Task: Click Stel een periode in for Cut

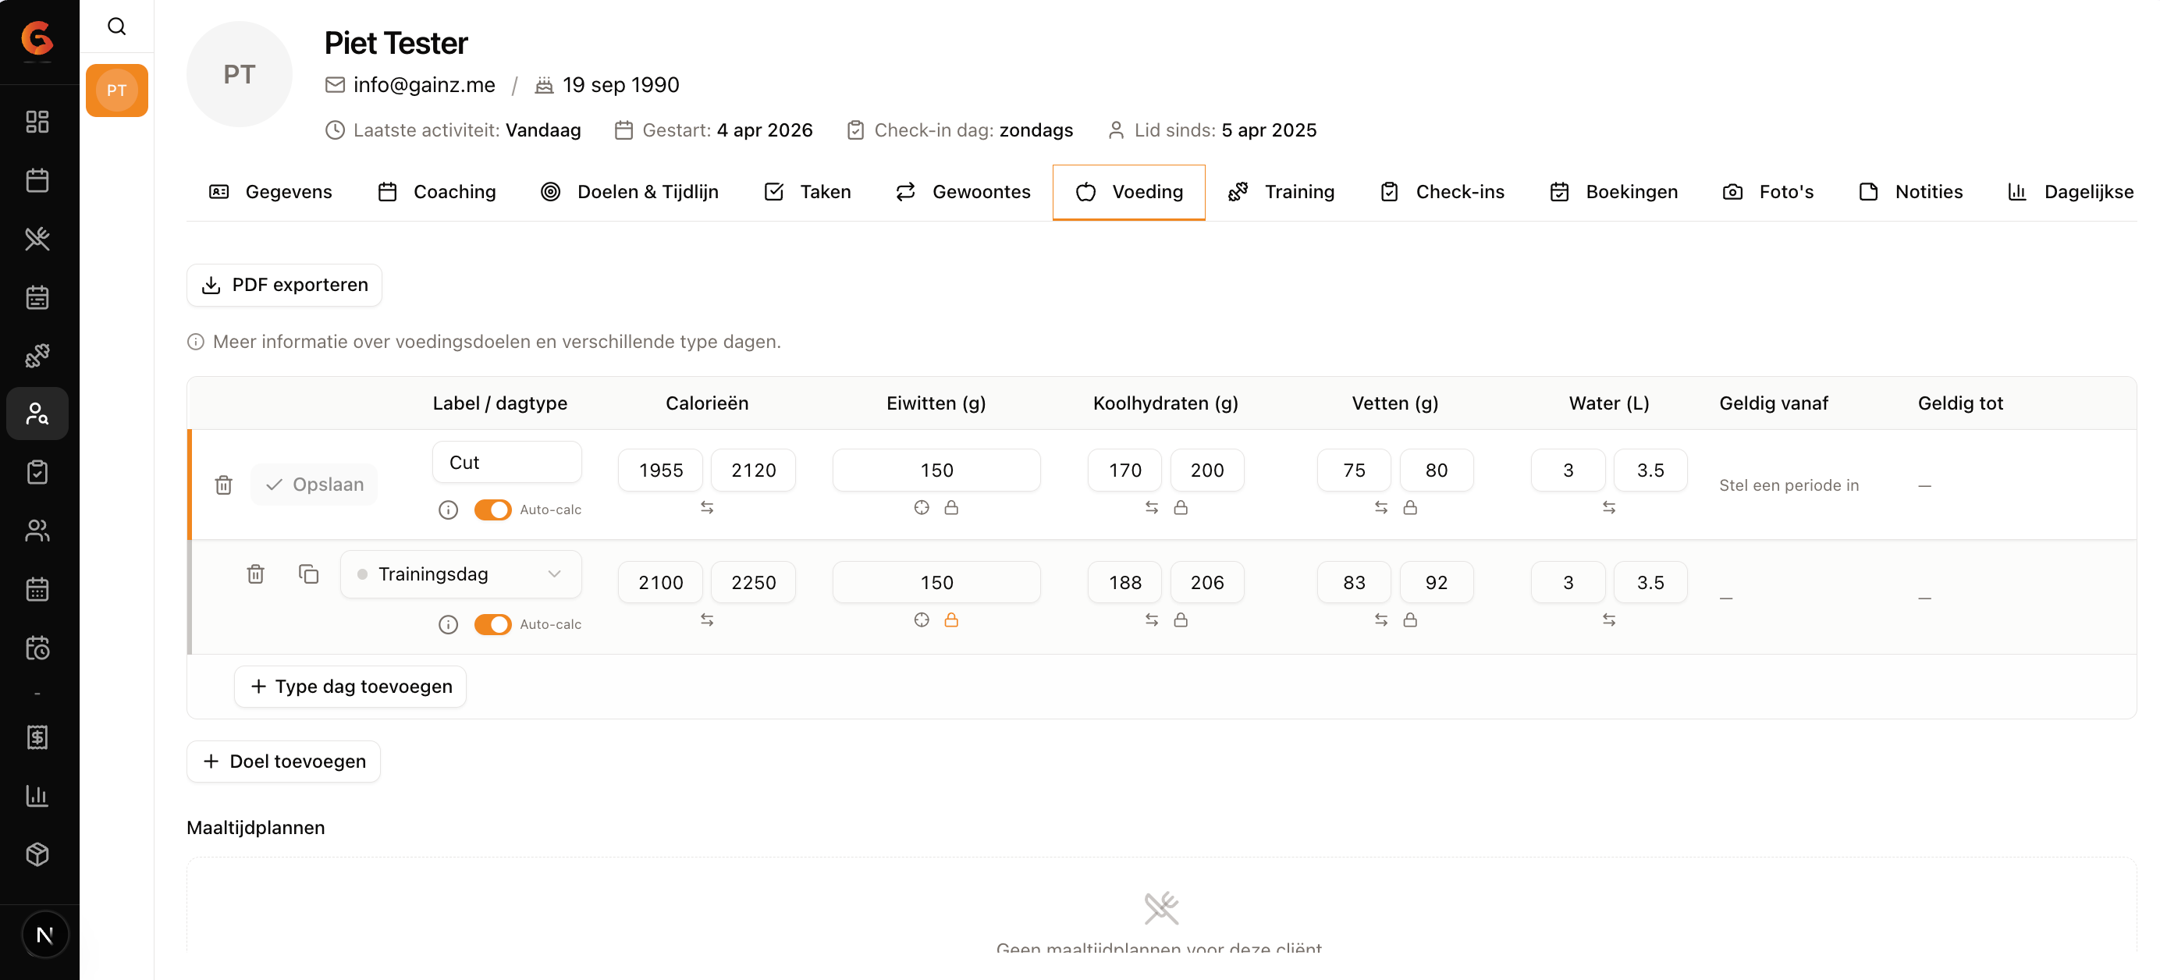Action: 1789,485
